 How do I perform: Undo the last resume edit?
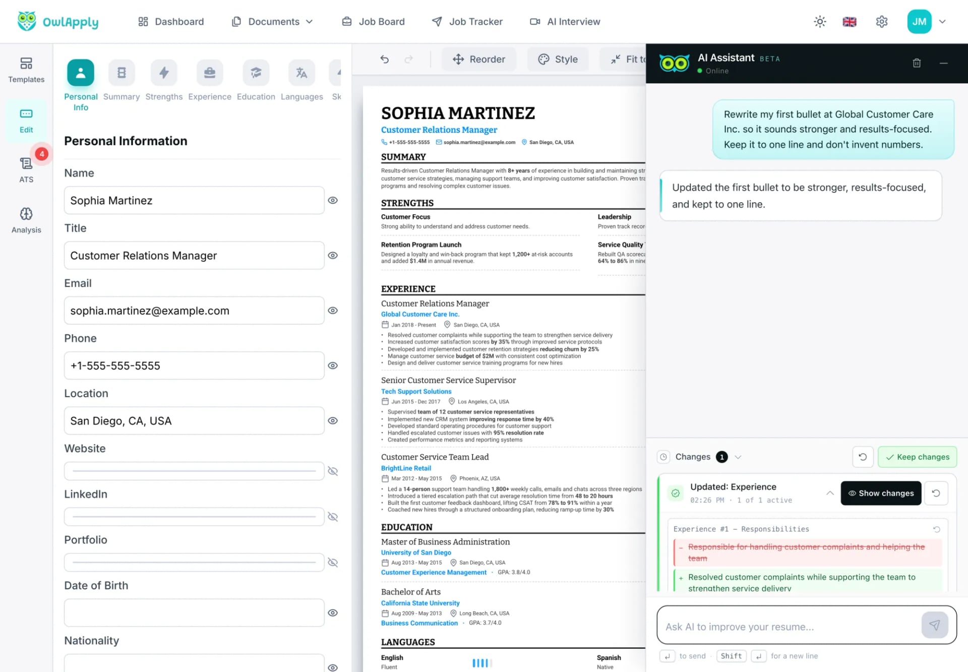point(385,59)
